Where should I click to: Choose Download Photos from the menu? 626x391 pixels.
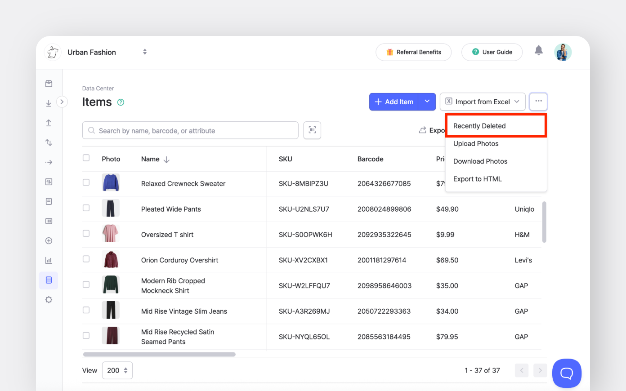480,161
